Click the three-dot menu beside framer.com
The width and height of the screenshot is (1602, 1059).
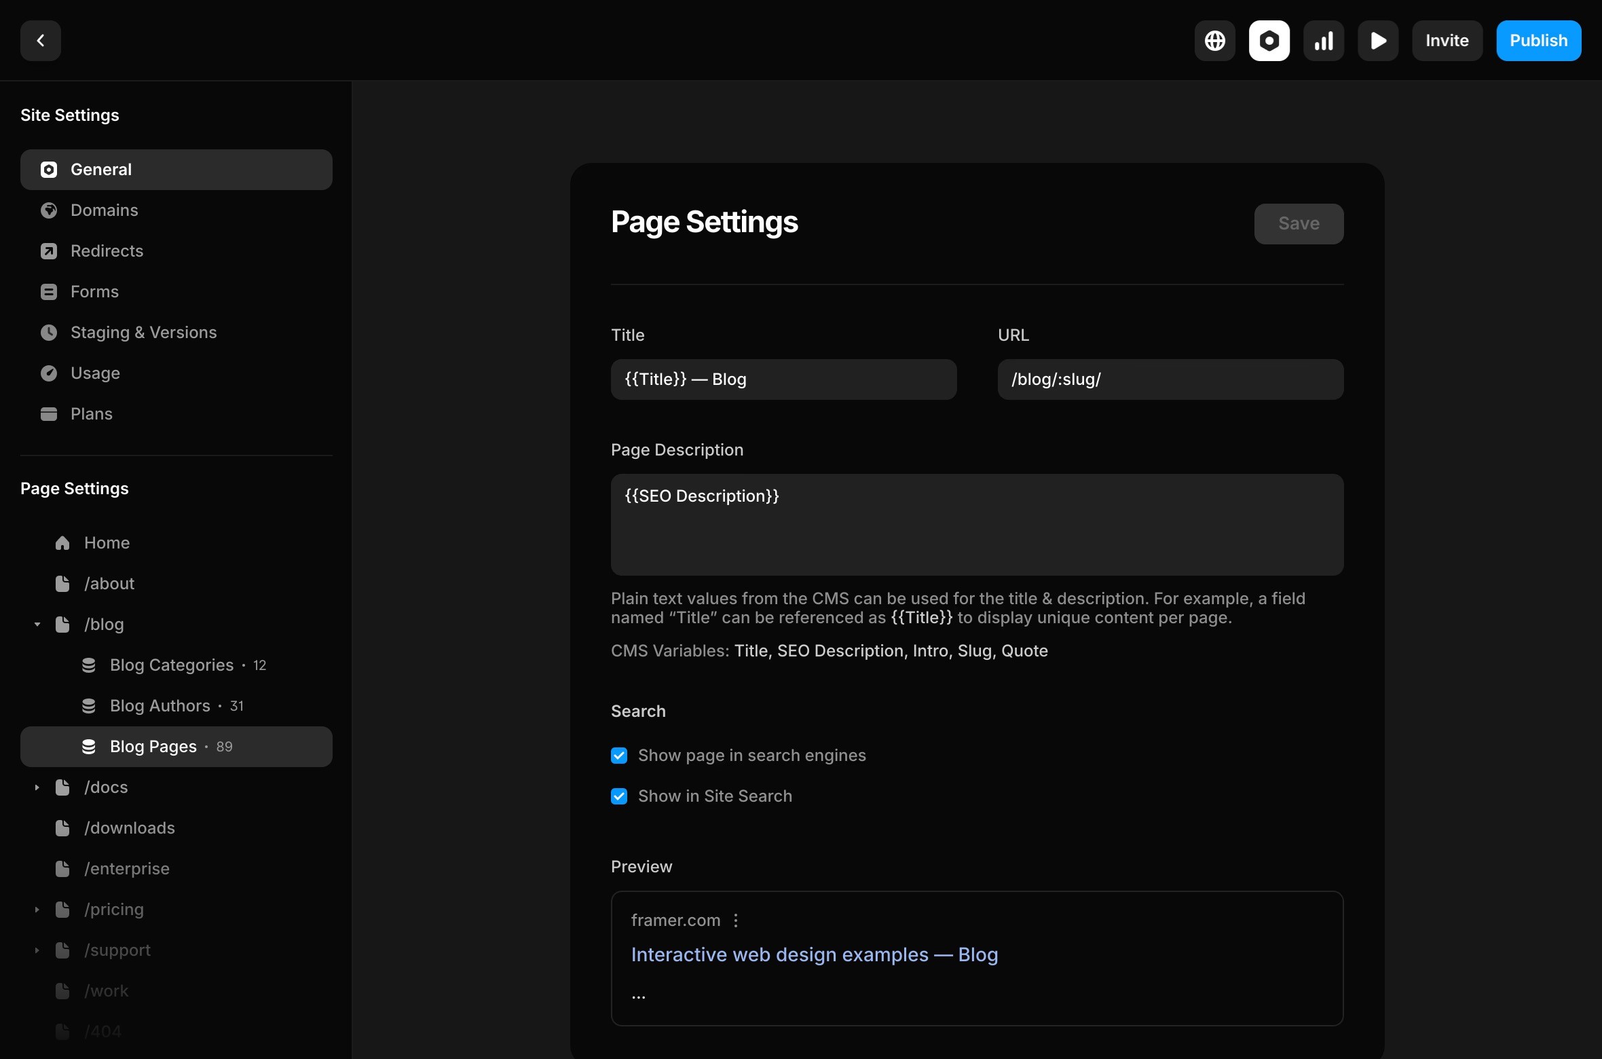tap(736, 921)
